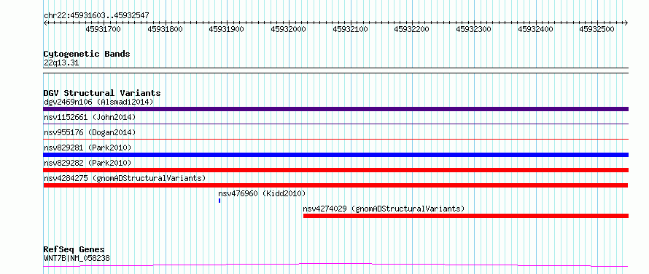649x274 pixels.
Task: Open the nsv955176 (Dogan2014) red variant line
Action: [x=335, y=139]
